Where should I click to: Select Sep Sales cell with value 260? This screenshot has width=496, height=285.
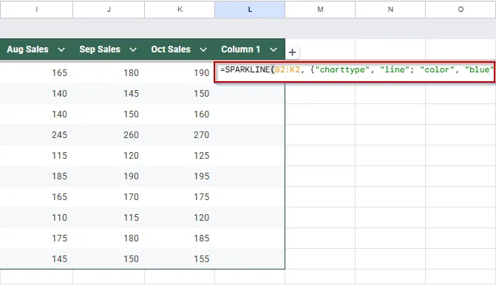click(109, 135)
